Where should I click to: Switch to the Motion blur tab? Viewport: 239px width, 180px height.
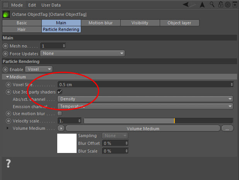pos(101,23)
